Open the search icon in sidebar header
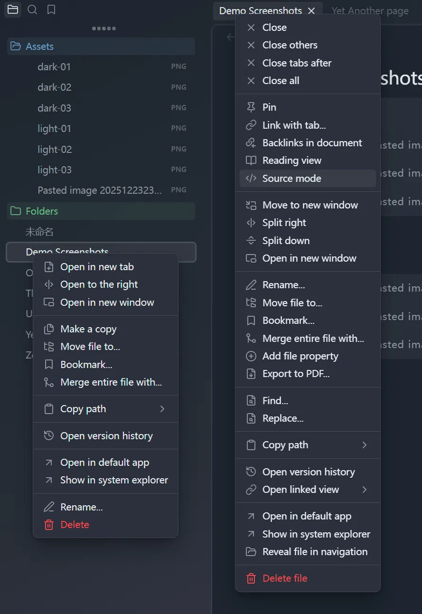This screenshot has height=614, width=422. (x=32, y=9)
